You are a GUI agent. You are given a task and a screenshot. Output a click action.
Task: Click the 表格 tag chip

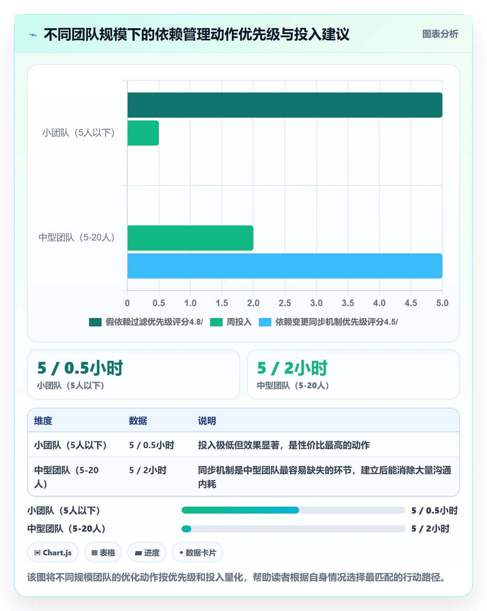pos(103,553)
